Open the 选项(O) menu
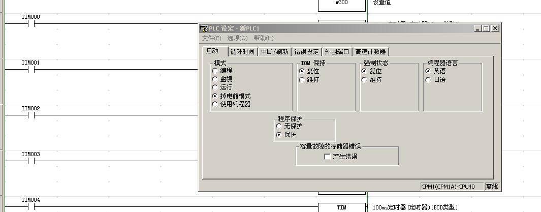Image resolution: width=541 pixels, height=212 pixels. (237, 38)
